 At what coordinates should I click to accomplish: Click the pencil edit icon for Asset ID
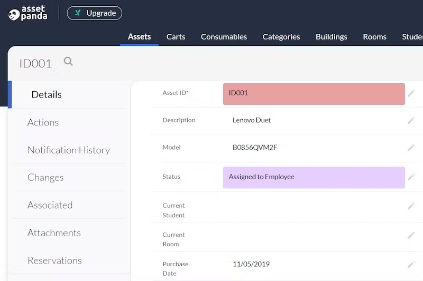(x=411, y=93)
